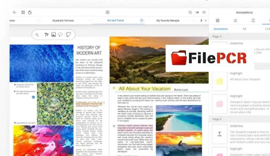Open the Vietnam's idyllic tropical beaches annotation
The image size is (270, 156).
(x=250, y=107)
